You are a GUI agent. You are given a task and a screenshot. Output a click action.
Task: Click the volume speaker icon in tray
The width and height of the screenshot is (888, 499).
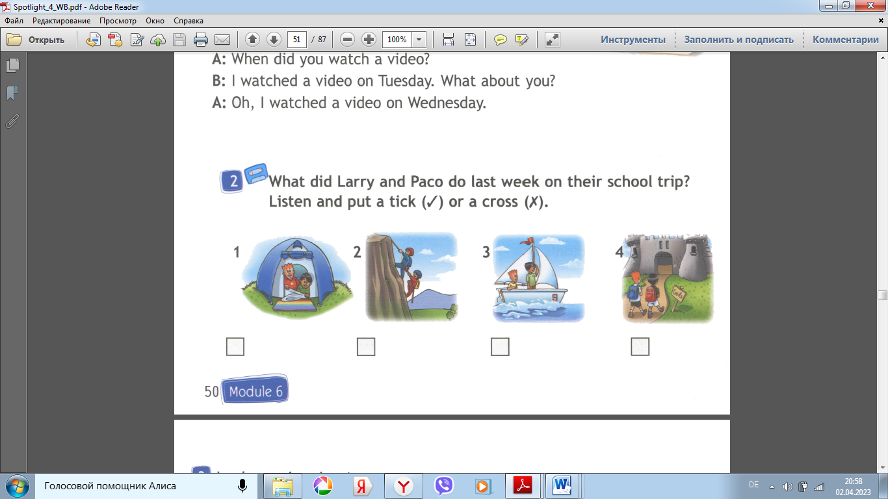click(x=788, y=486)
